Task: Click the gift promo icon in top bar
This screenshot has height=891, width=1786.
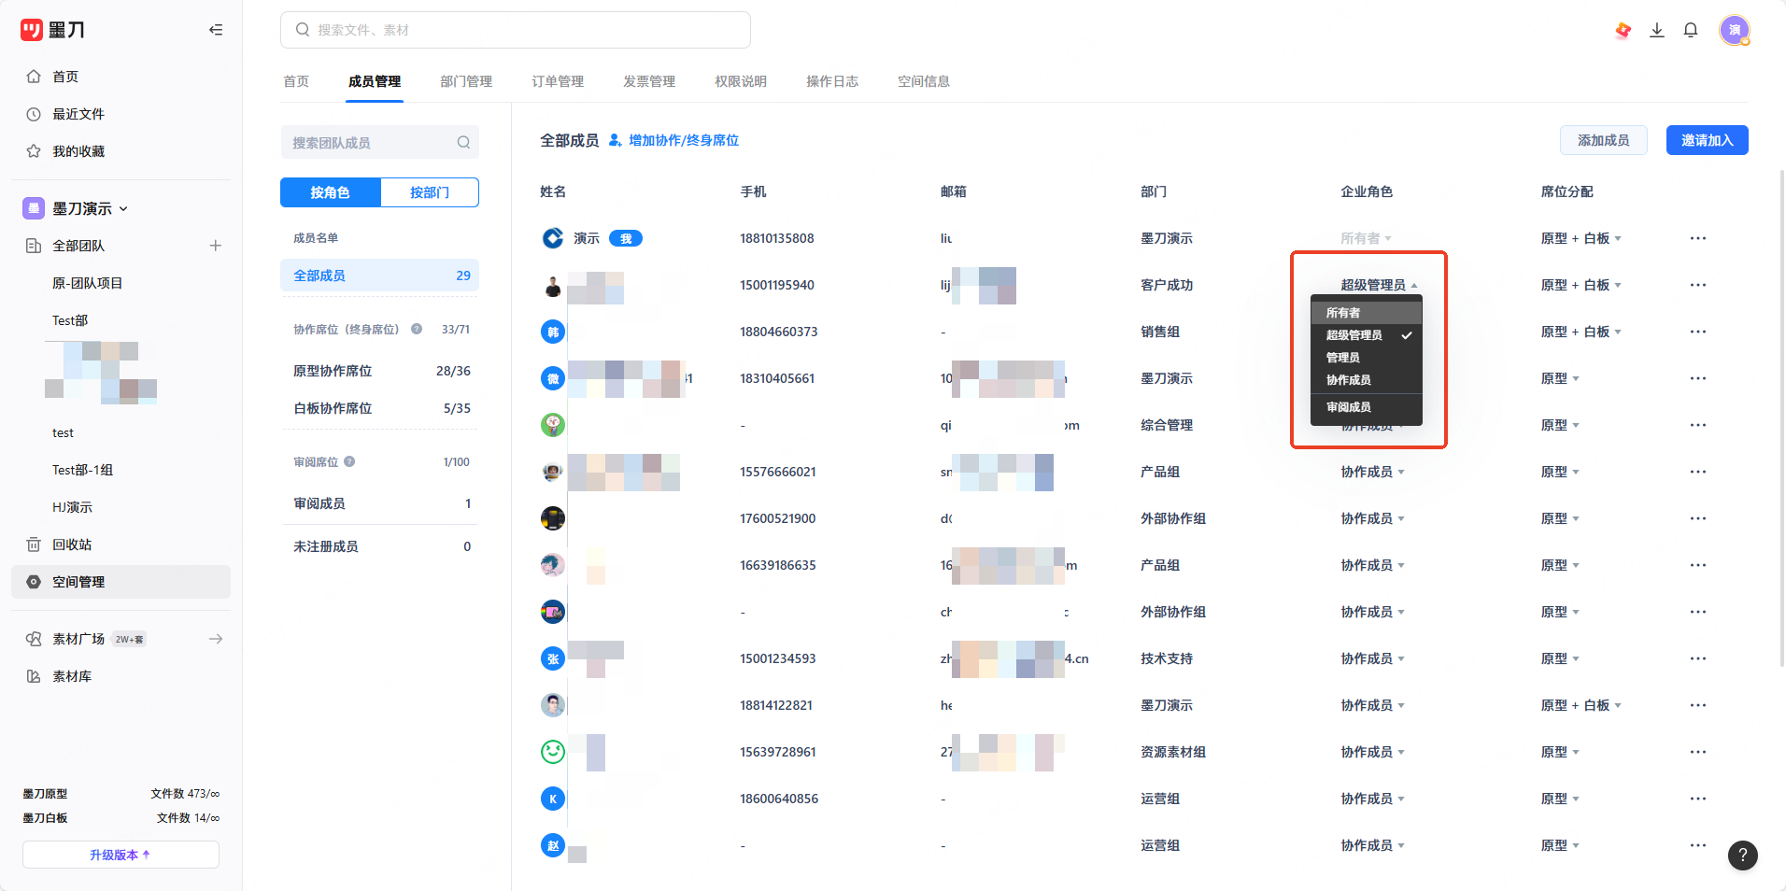Action: pos(1623,31)
